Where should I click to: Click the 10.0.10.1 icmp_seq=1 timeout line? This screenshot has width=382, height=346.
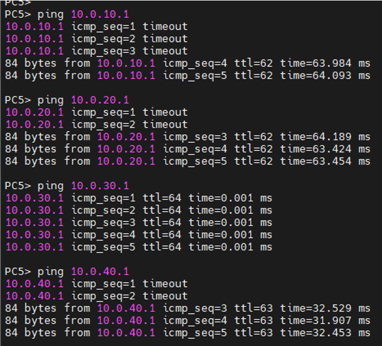tap(96, 26)
